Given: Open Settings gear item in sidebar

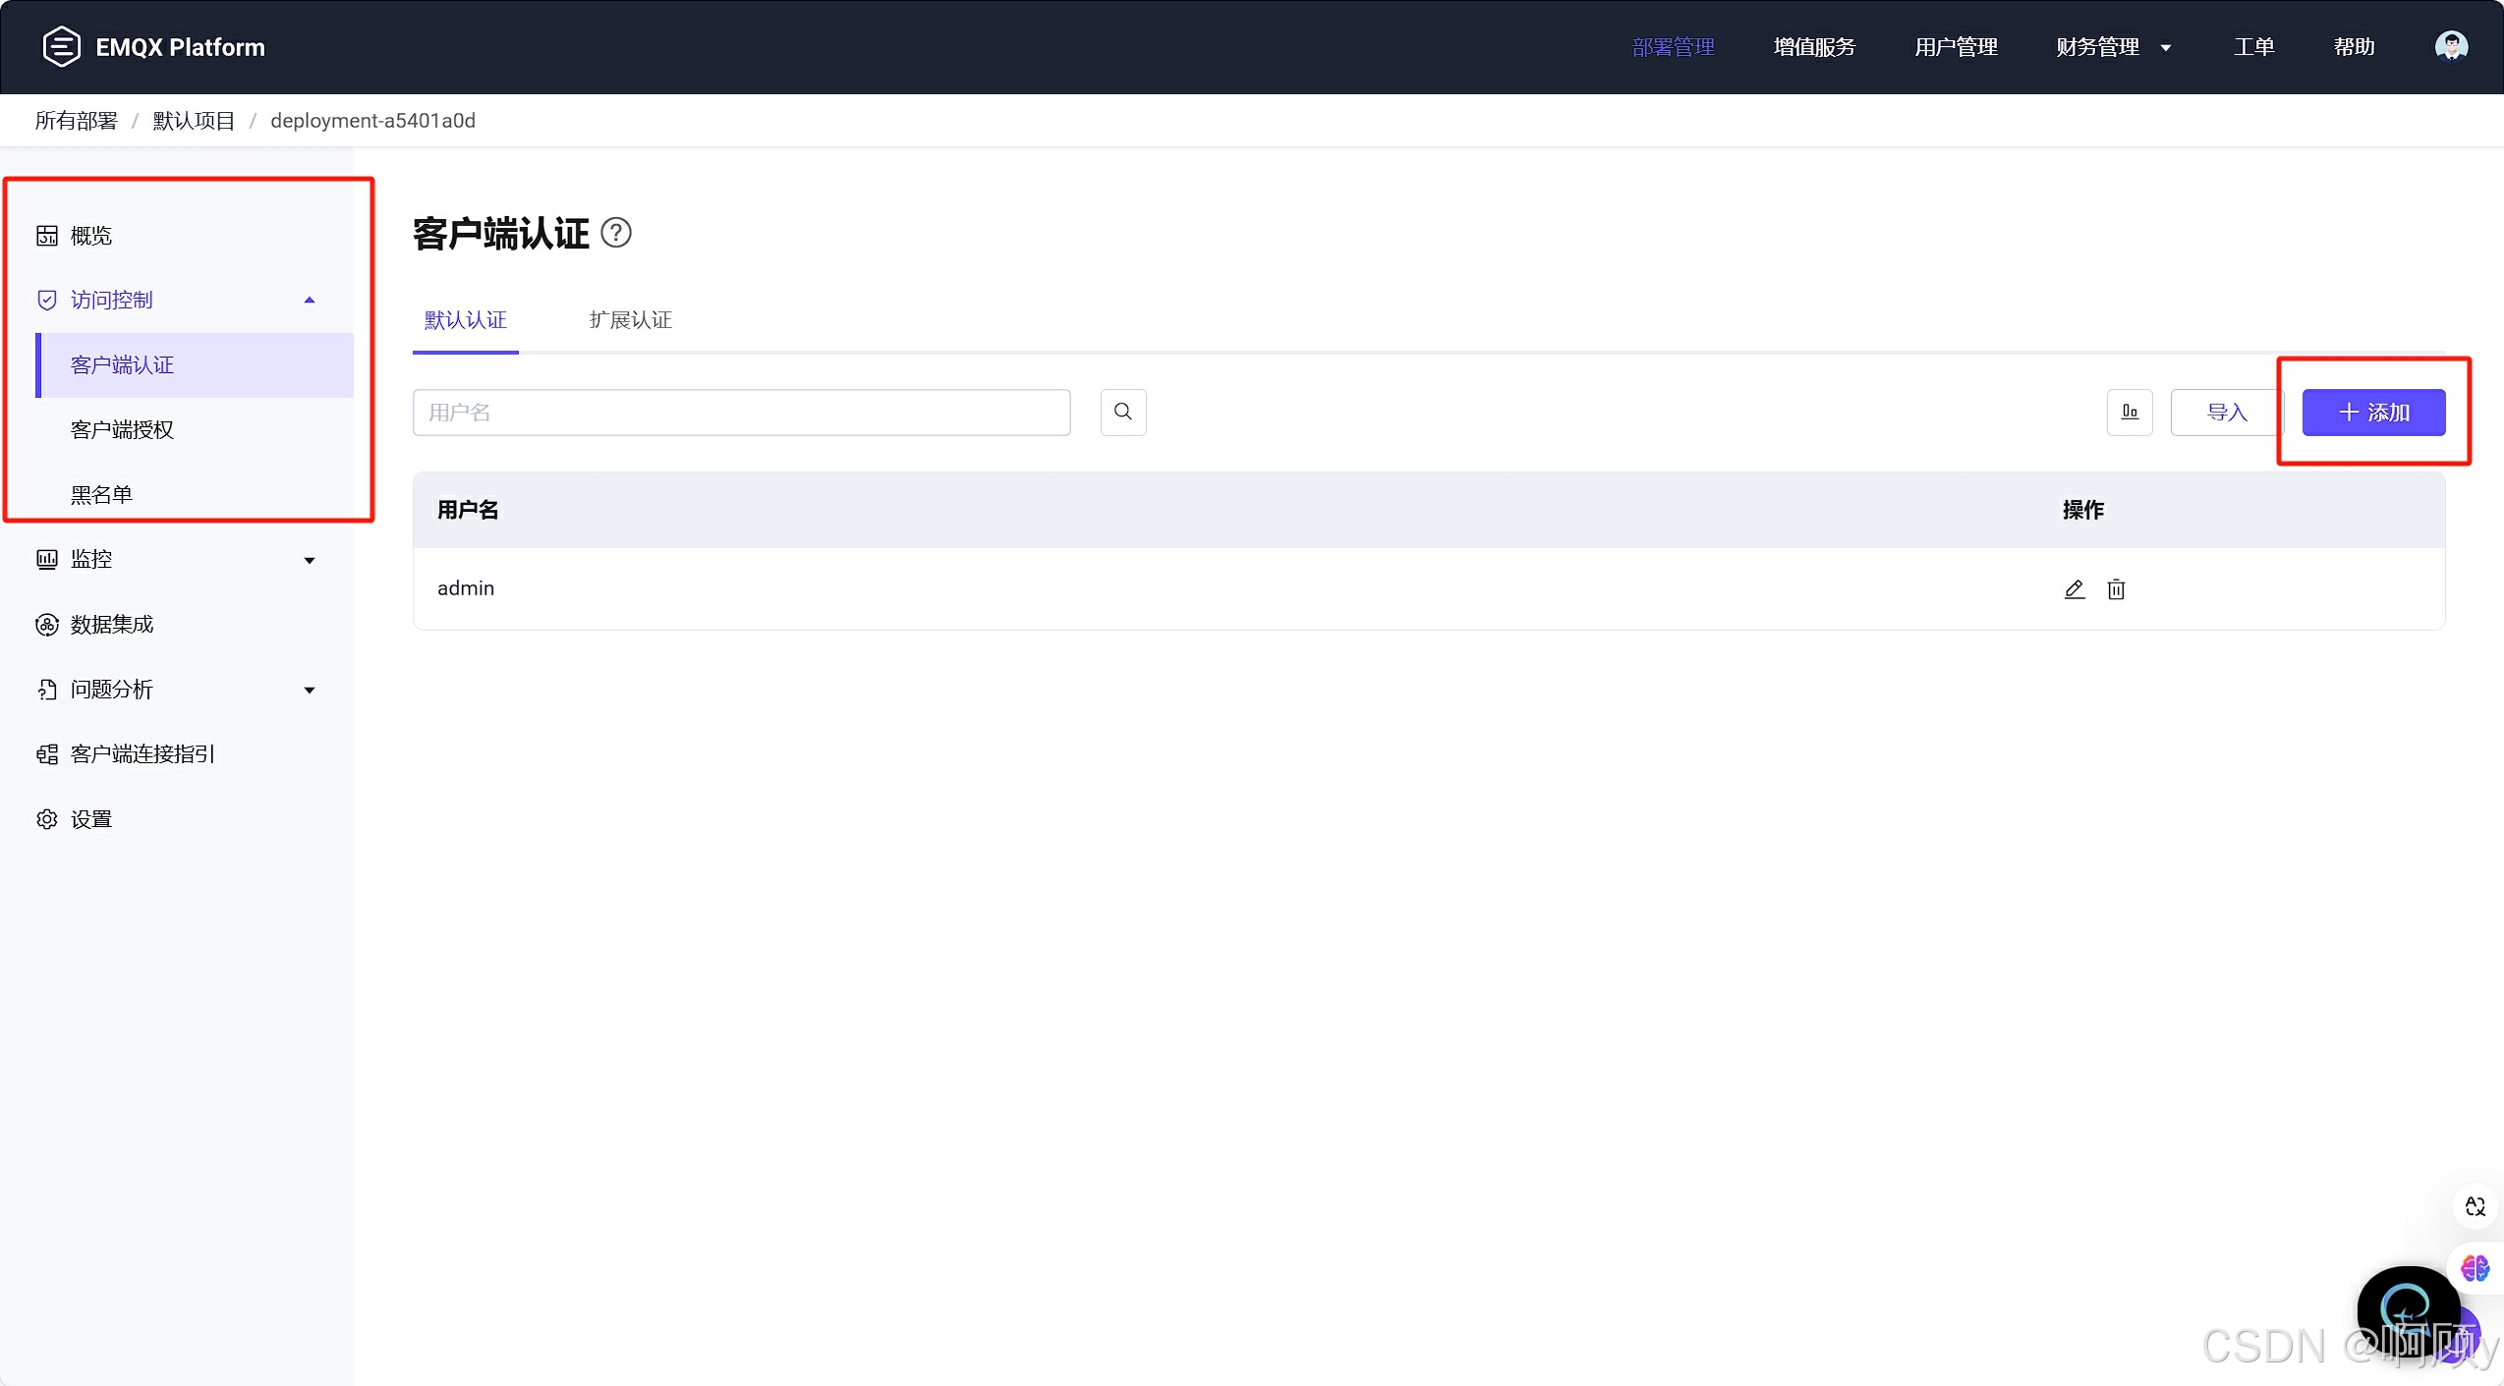Looking at the screenshot, I should 90,819.
